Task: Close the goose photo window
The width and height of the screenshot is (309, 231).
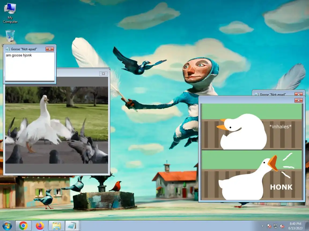Action: [x=103, y=74]
